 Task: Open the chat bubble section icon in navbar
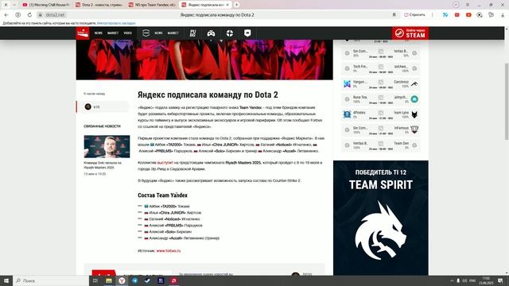click(247, 33)
